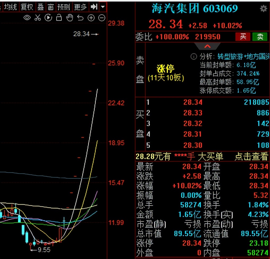This screenshot has height=259, width=270.
Task: Click buy level 1 volume 218085
Action: 256,102
